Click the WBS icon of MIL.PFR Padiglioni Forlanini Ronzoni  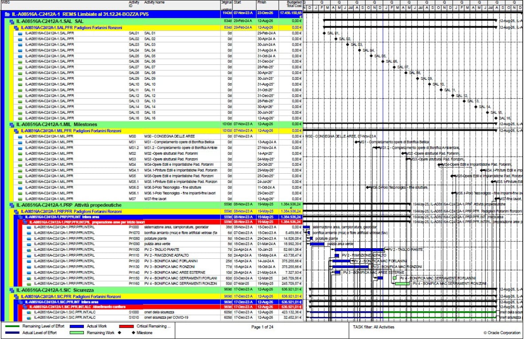(x=16, y=131)
